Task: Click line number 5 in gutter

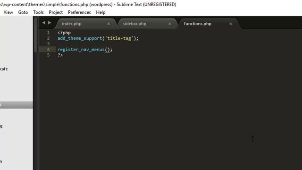Action: tap(48, 55)
